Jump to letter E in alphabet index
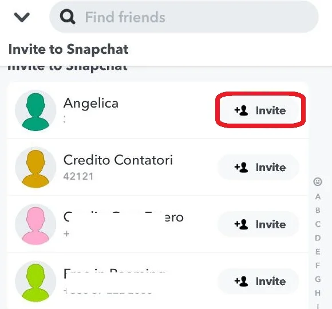The height and width of the screenshot is (309, 332). pyautogui.click(x=318, y=252)
